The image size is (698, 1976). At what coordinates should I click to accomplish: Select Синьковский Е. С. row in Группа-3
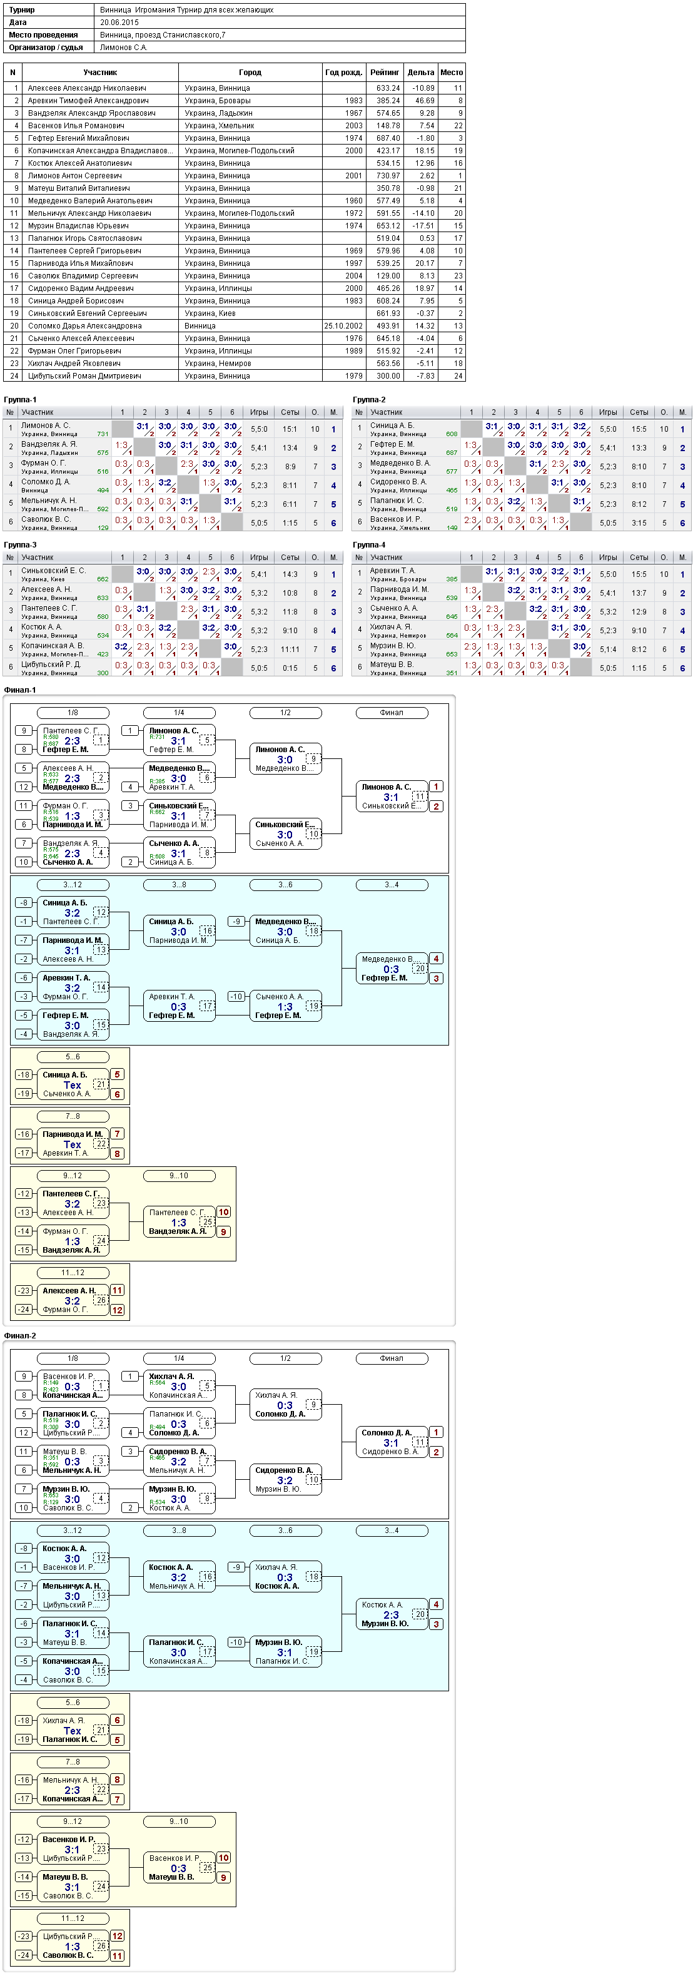(173, 574)
